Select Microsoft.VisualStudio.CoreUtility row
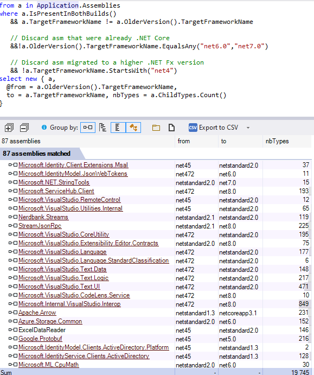Viewport: 314px width, 375px height. coord(156,234)
